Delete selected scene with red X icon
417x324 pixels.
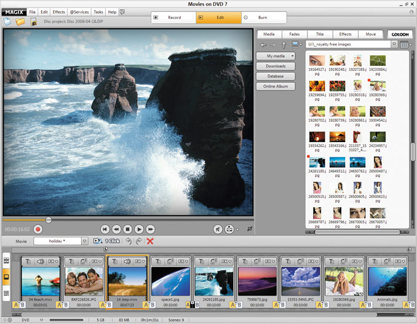tap(150, 242)
